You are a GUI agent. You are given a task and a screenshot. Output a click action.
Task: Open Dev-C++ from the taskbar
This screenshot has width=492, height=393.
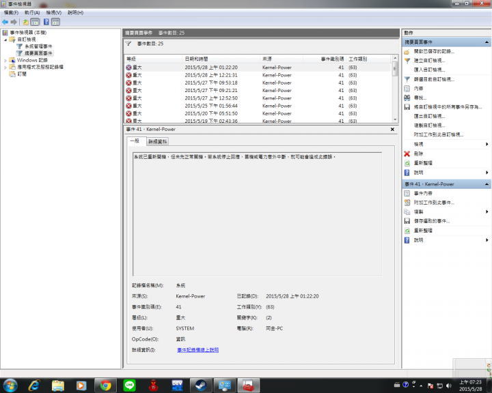tap(177, 385)
